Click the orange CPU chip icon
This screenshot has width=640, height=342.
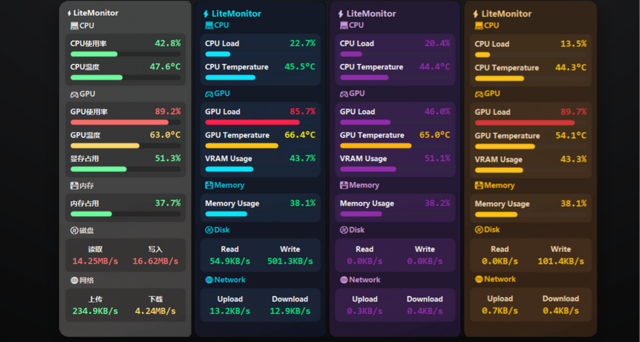coord(478,26)
